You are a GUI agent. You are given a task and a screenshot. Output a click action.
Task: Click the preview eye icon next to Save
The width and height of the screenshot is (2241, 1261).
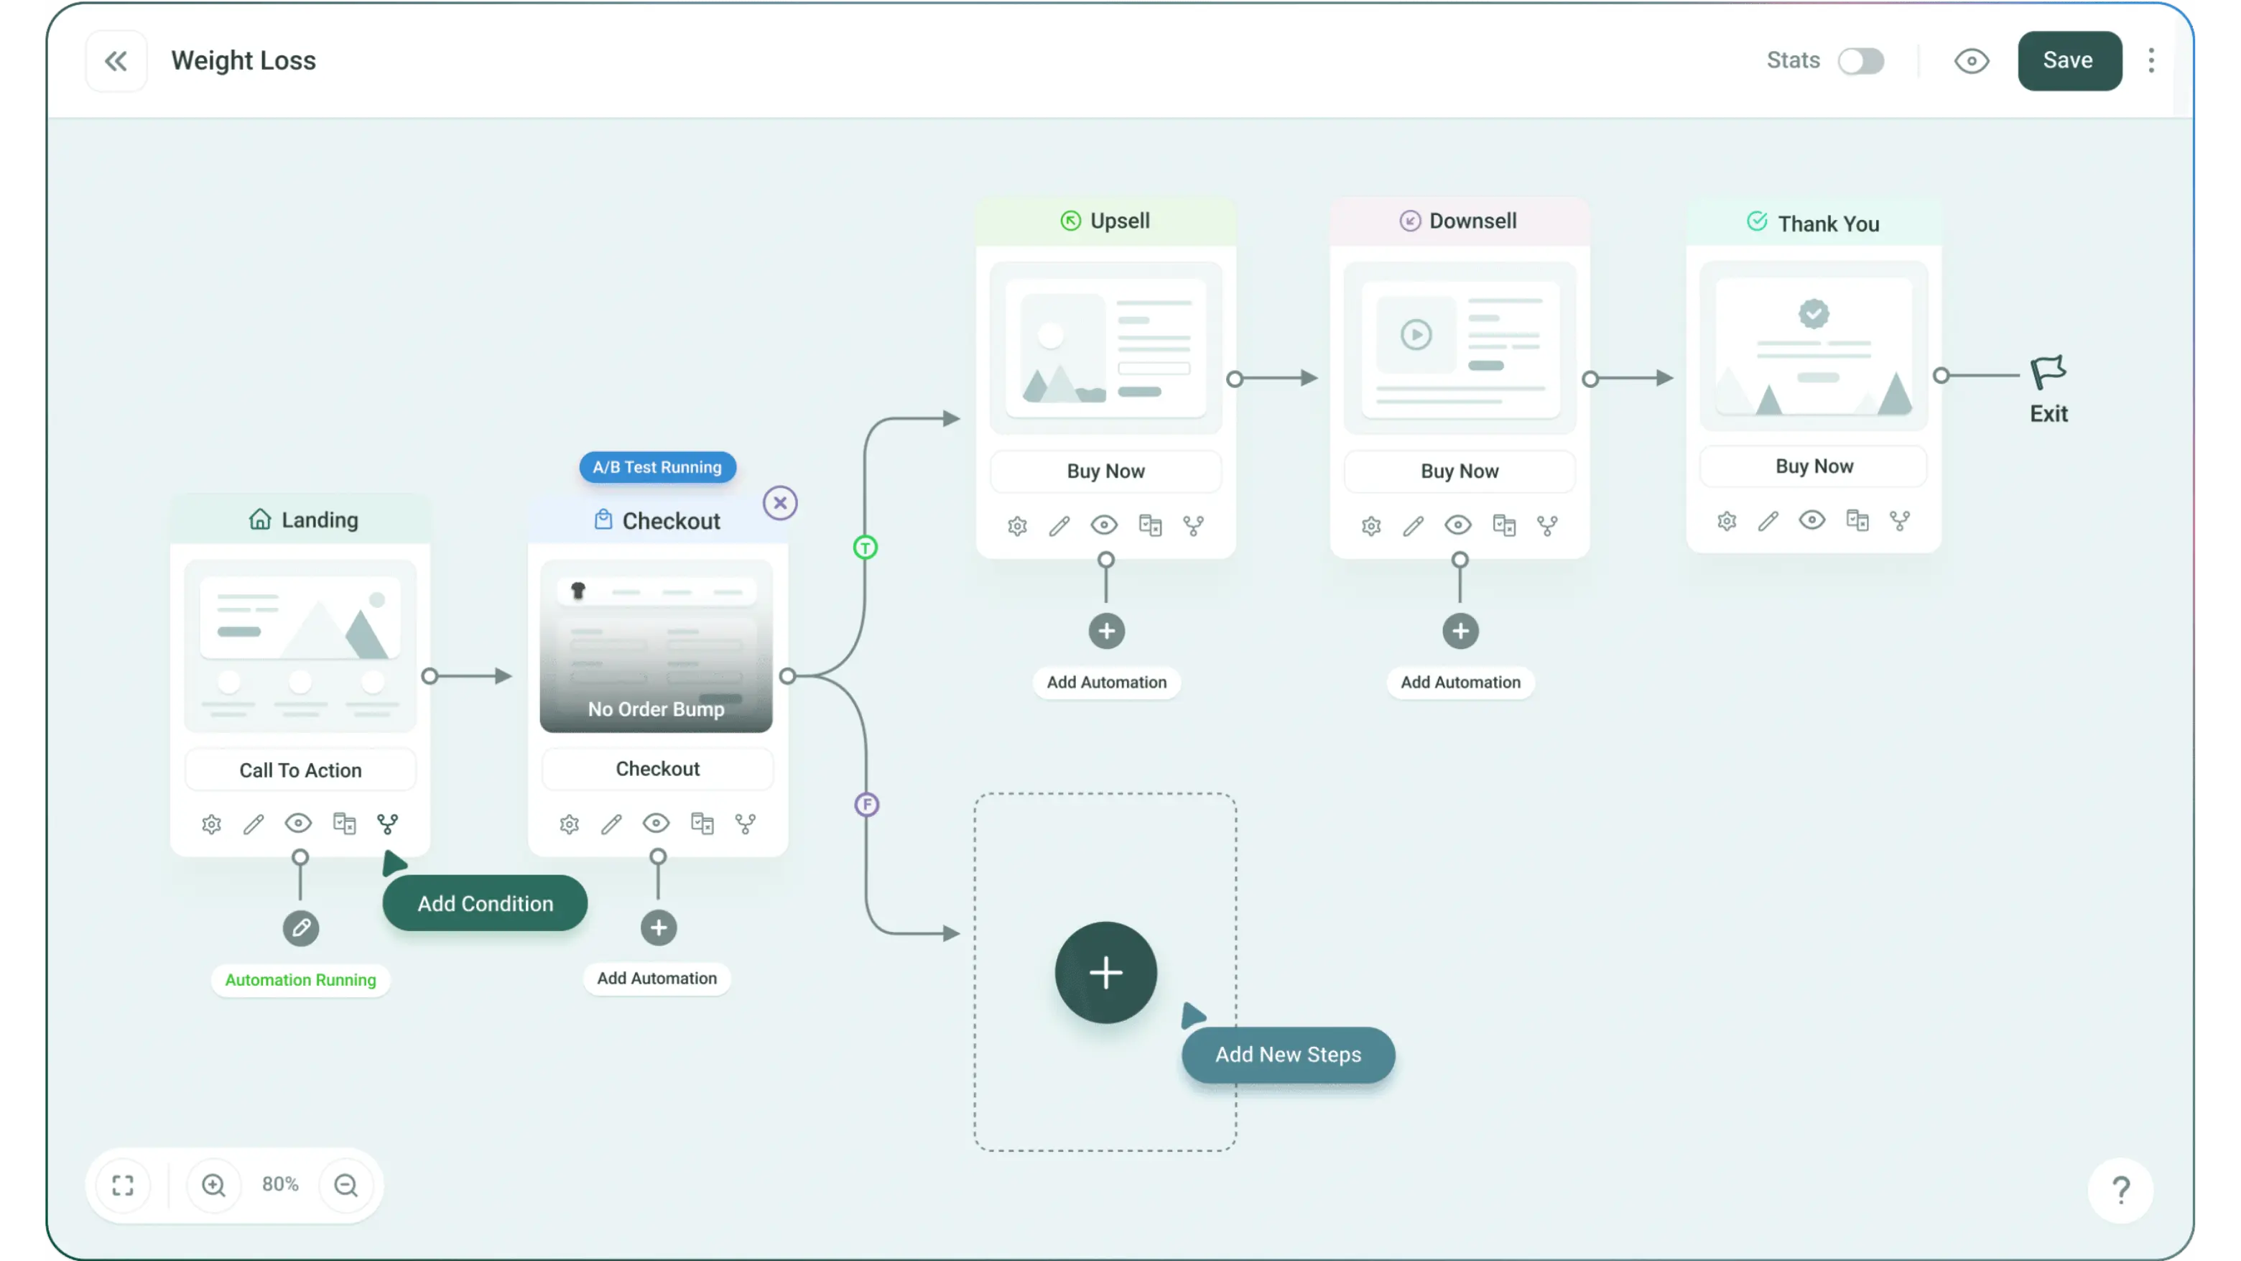pos(1972,61)
